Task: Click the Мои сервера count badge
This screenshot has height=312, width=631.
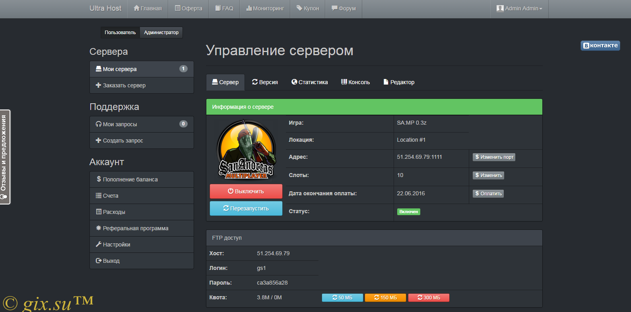Action: 183,69
